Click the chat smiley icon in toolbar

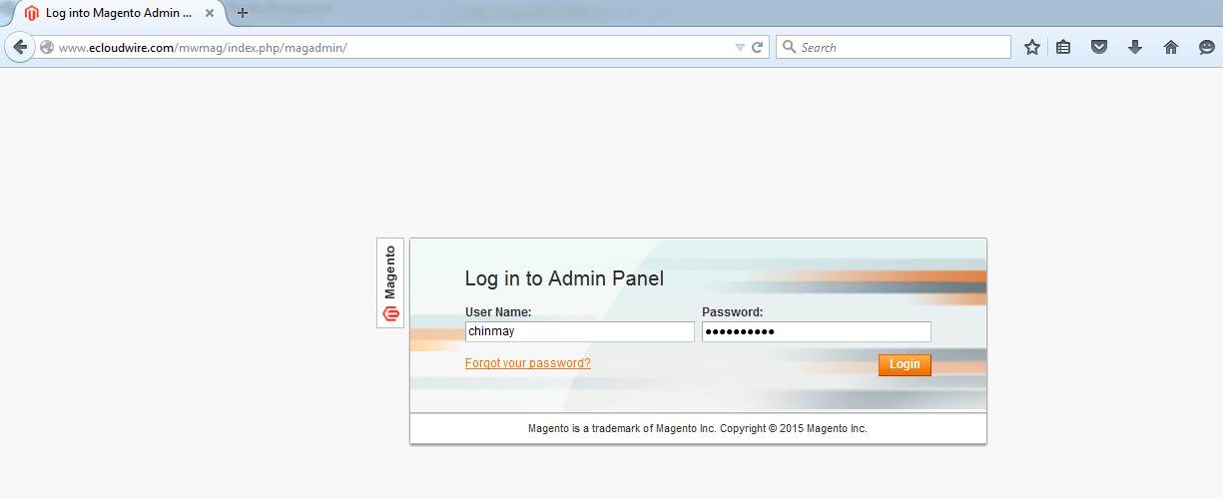pyautogui.click(x=1207, y=47)
